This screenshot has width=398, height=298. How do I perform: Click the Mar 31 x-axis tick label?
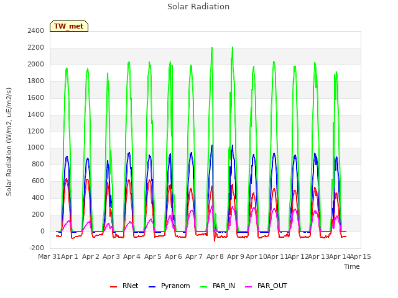pos(49,256)
